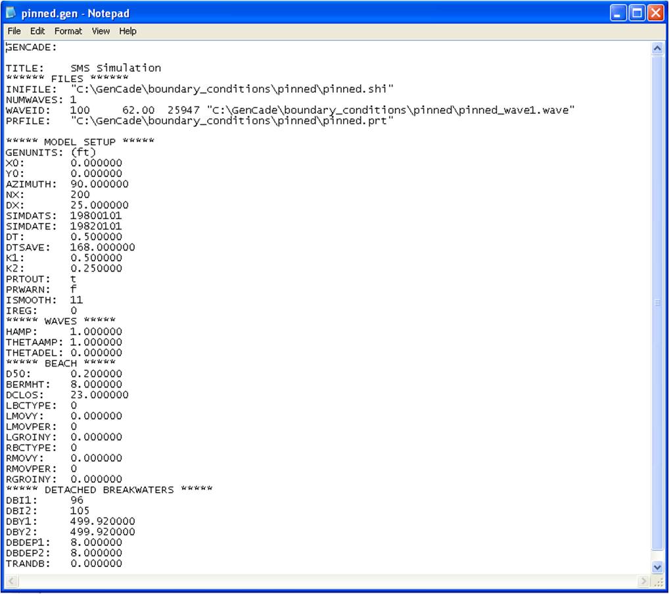Click the NUMWAVES: 1 line

coord(41,100)
